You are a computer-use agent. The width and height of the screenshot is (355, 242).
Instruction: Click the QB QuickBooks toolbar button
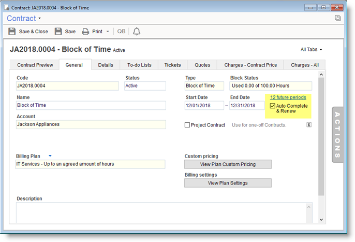[121, 31]
